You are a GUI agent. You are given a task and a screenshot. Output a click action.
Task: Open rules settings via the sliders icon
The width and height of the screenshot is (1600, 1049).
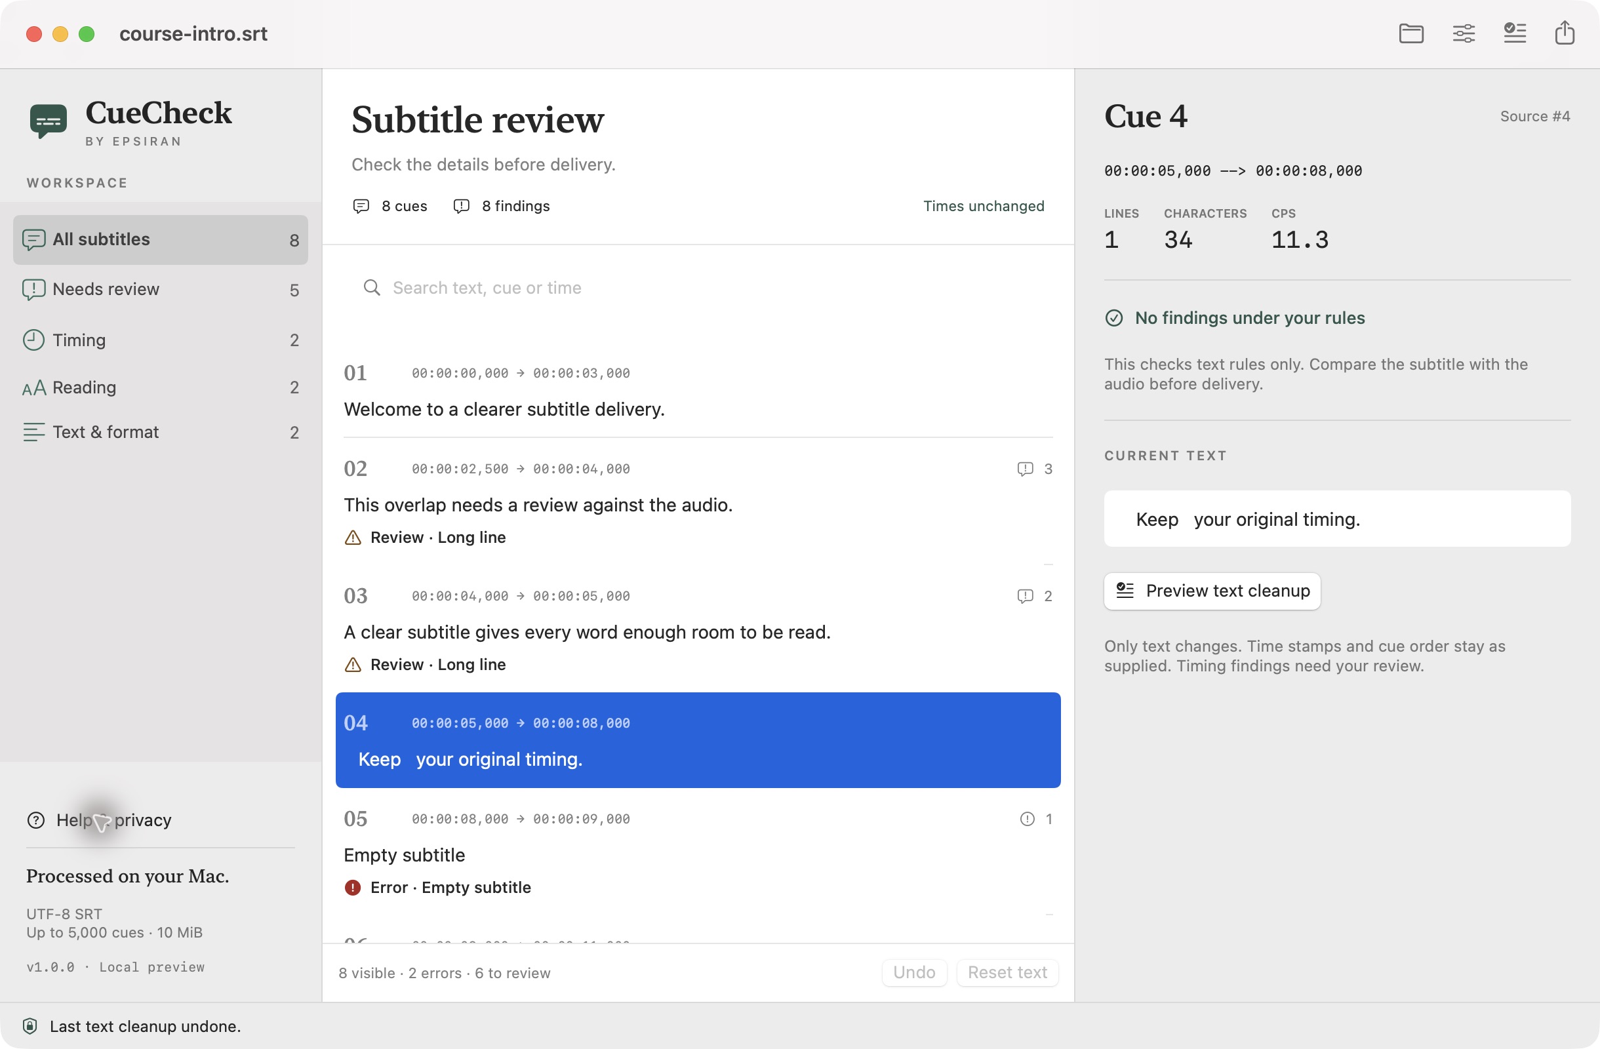tap(1463, 33)
